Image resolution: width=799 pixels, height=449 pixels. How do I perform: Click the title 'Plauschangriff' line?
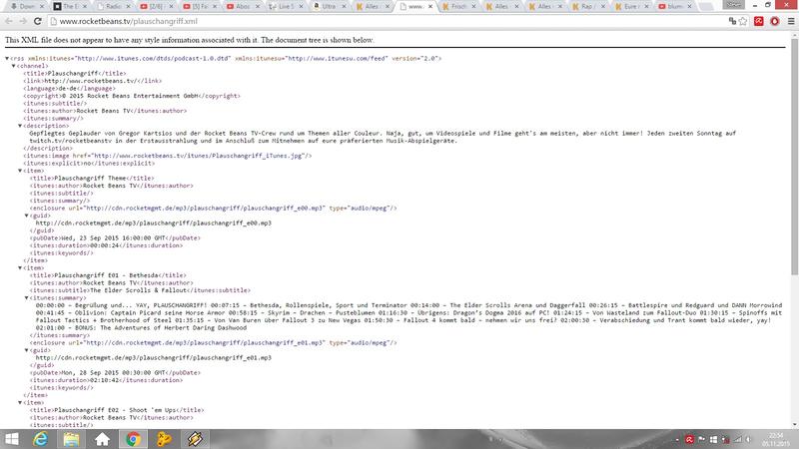click(x=74, y=73)
